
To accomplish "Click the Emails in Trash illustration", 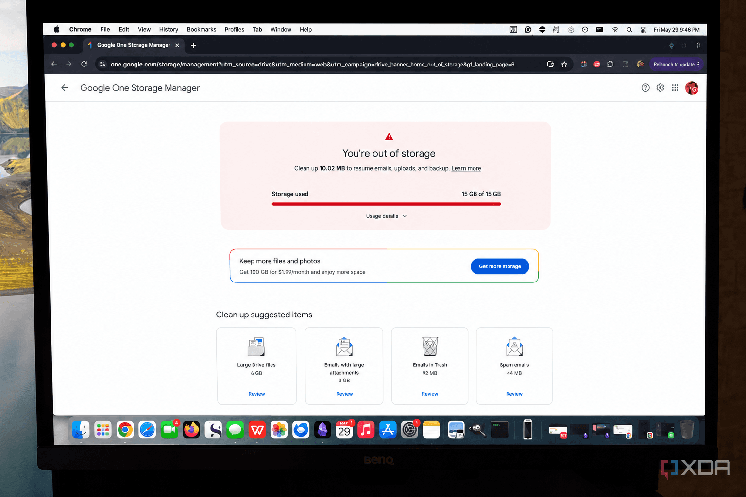I will [430, 347].
